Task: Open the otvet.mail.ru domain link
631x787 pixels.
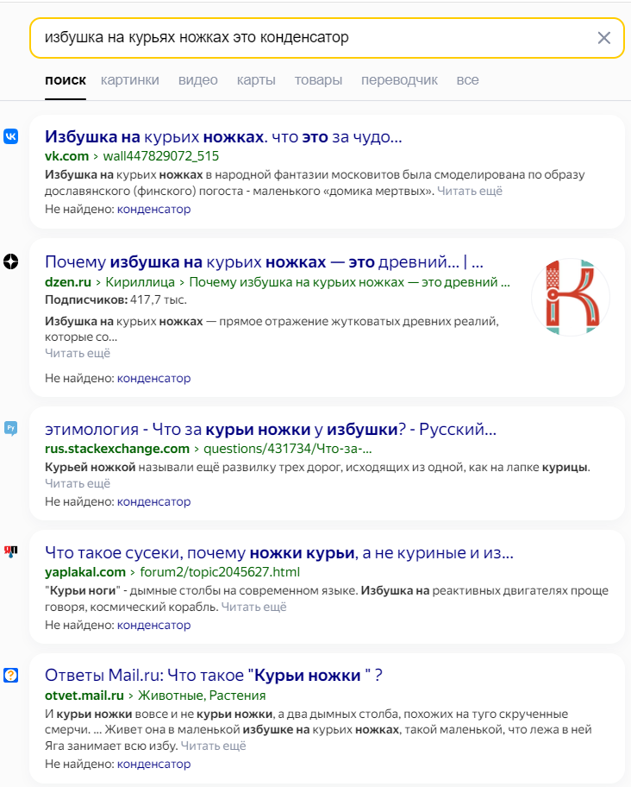Action: [x=84, y=696]
